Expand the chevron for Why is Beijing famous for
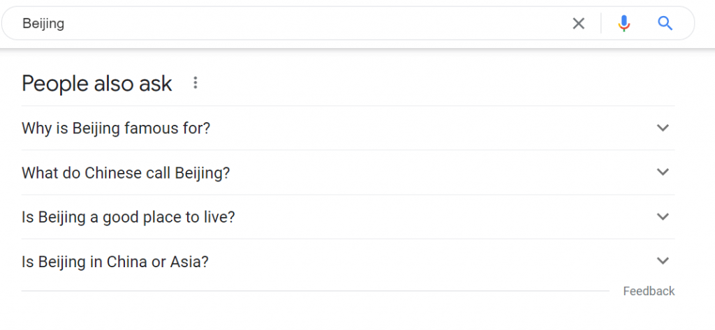This screenshot has height=330, width=715. pyautogui.click(x=663, y=128)
